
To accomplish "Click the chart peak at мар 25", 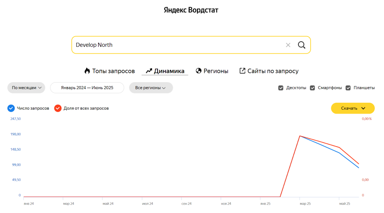I will [x=300, y=136].
